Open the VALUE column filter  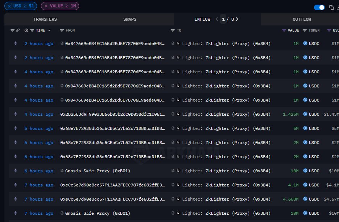click(284, 30)
